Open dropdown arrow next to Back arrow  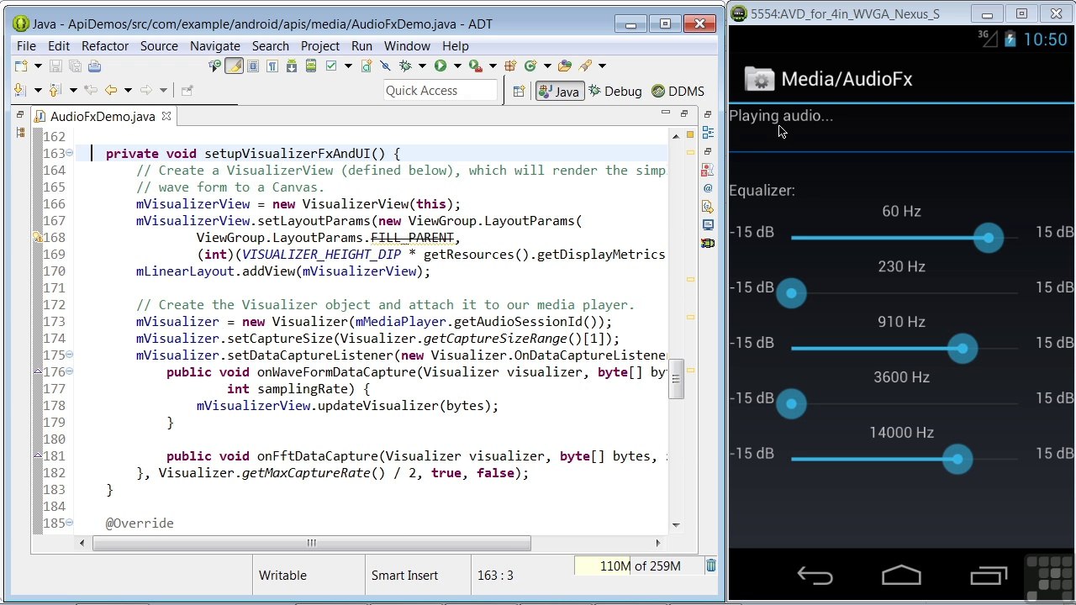click(x=128, y=90)
